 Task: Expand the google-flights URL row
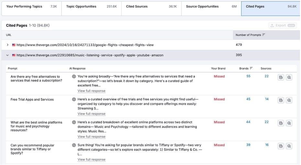tap(8, 45)
